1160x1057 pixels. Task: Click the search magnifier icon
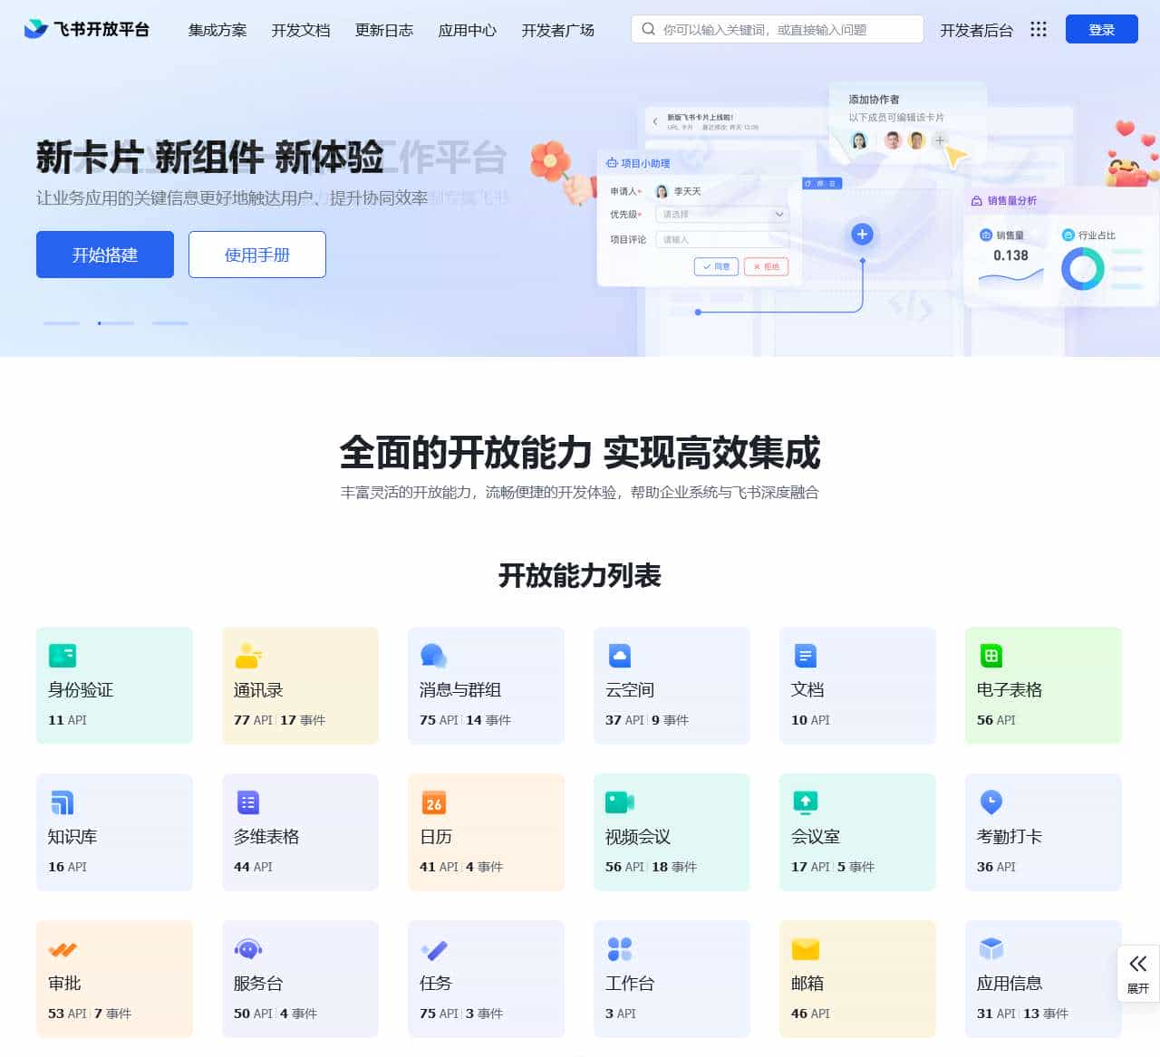(x=648, y=29)
